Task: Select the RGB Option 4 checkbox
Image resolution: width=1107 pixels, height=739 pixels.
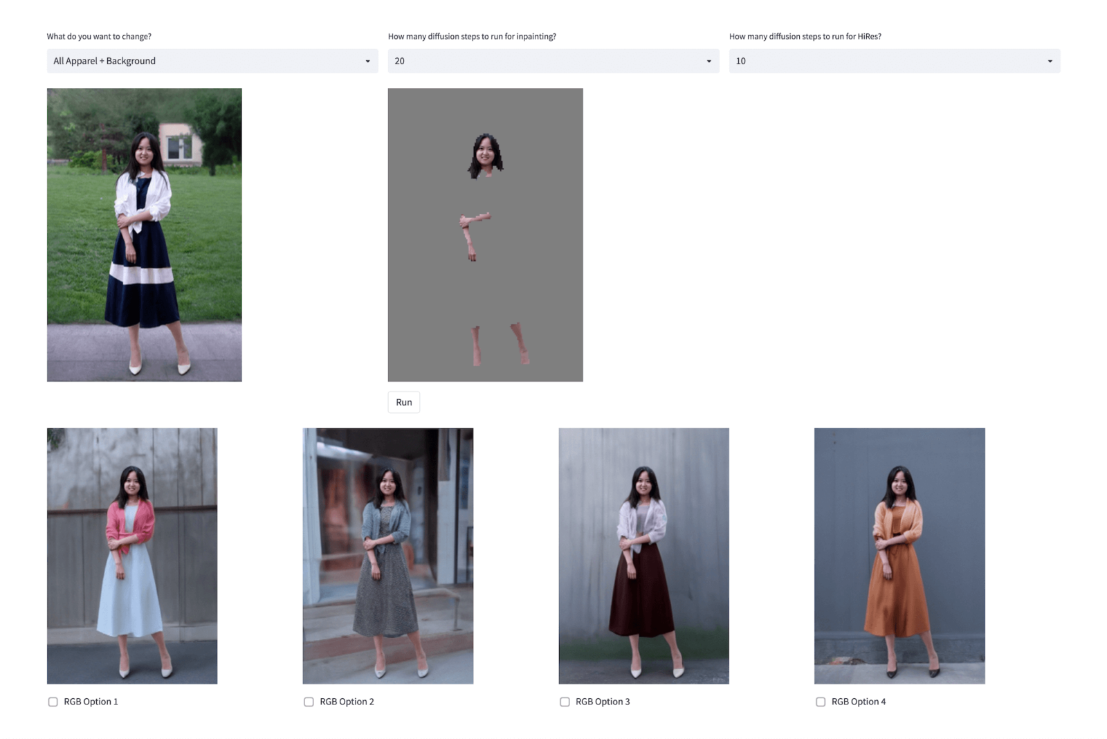Action: pos(821,702)
